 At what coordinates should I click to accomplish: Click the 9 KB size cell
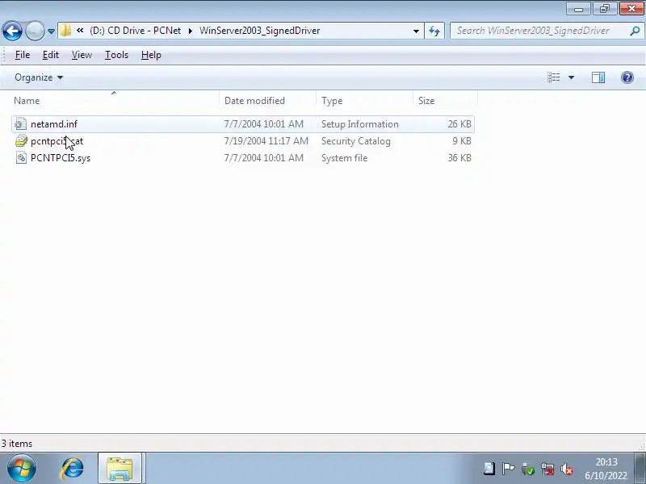[x=462, y=141]
